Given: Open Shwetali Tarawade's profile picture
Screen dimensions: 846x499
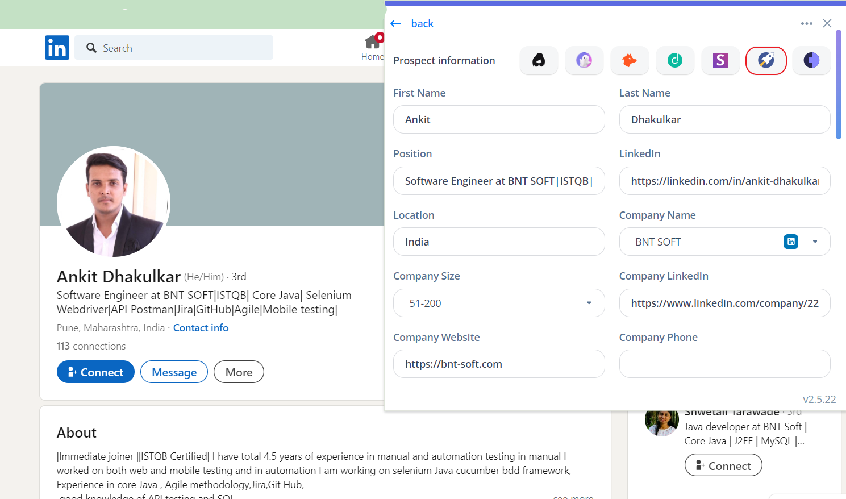Looking at the screenshot, I should 662,423.
